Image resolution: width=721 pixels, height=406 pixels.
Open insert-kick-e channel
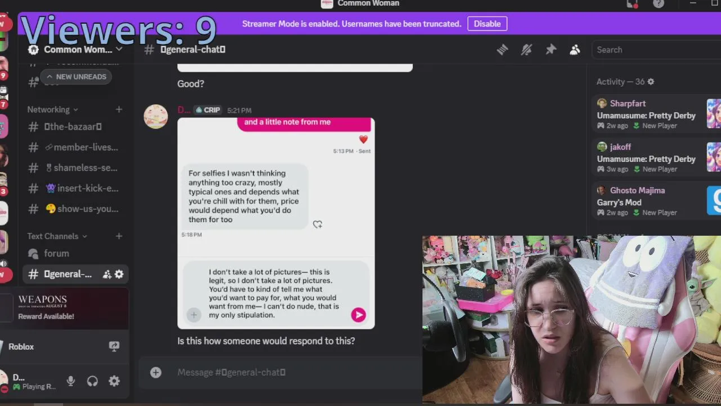75,188
